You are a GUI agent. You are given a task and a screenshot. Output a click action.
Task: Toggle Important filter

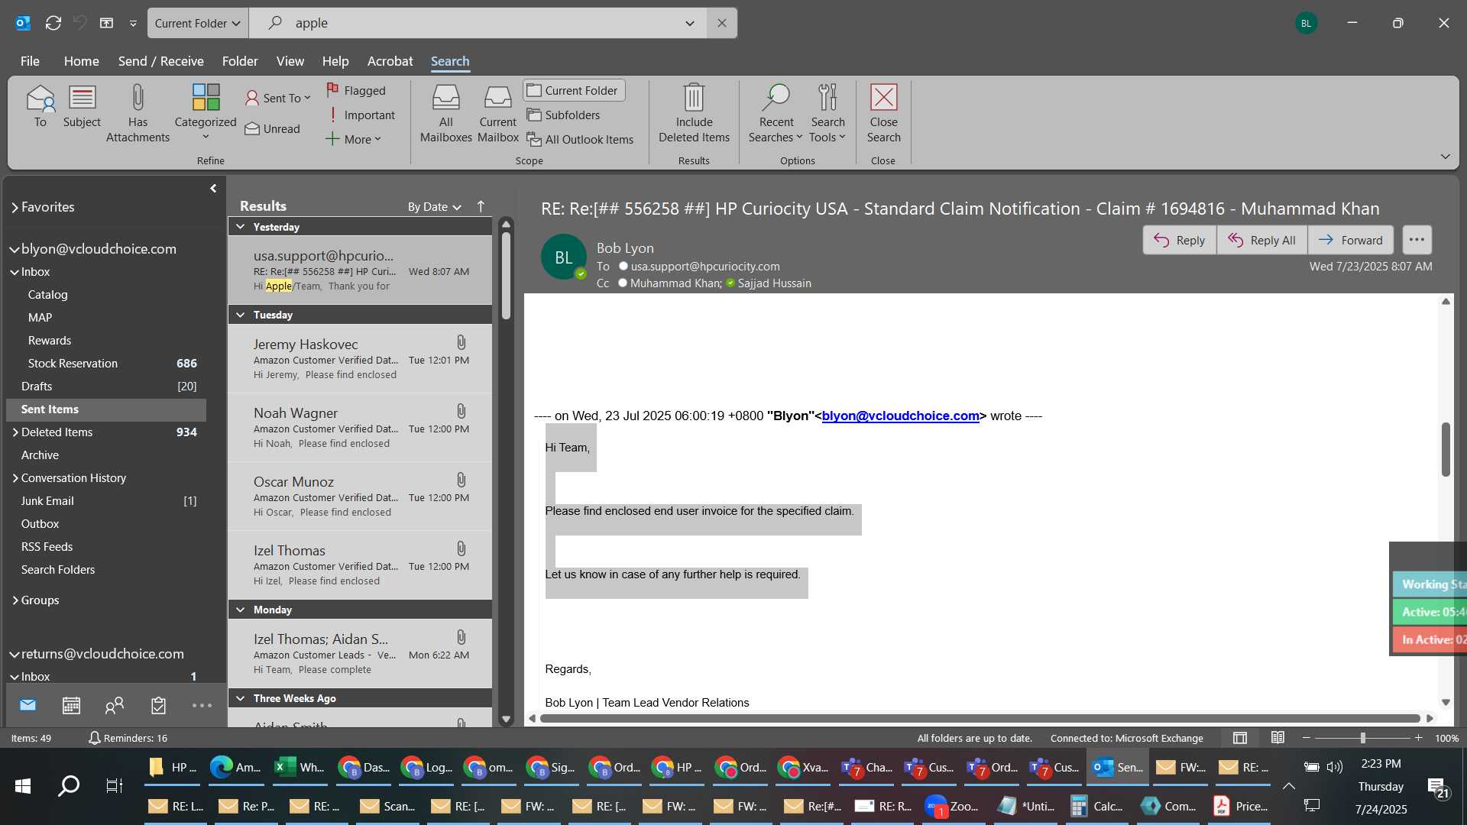click(360, 115)
